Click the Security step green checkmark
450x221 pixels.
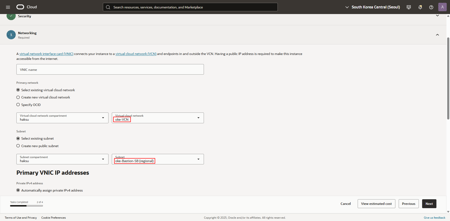pos(11,16)
